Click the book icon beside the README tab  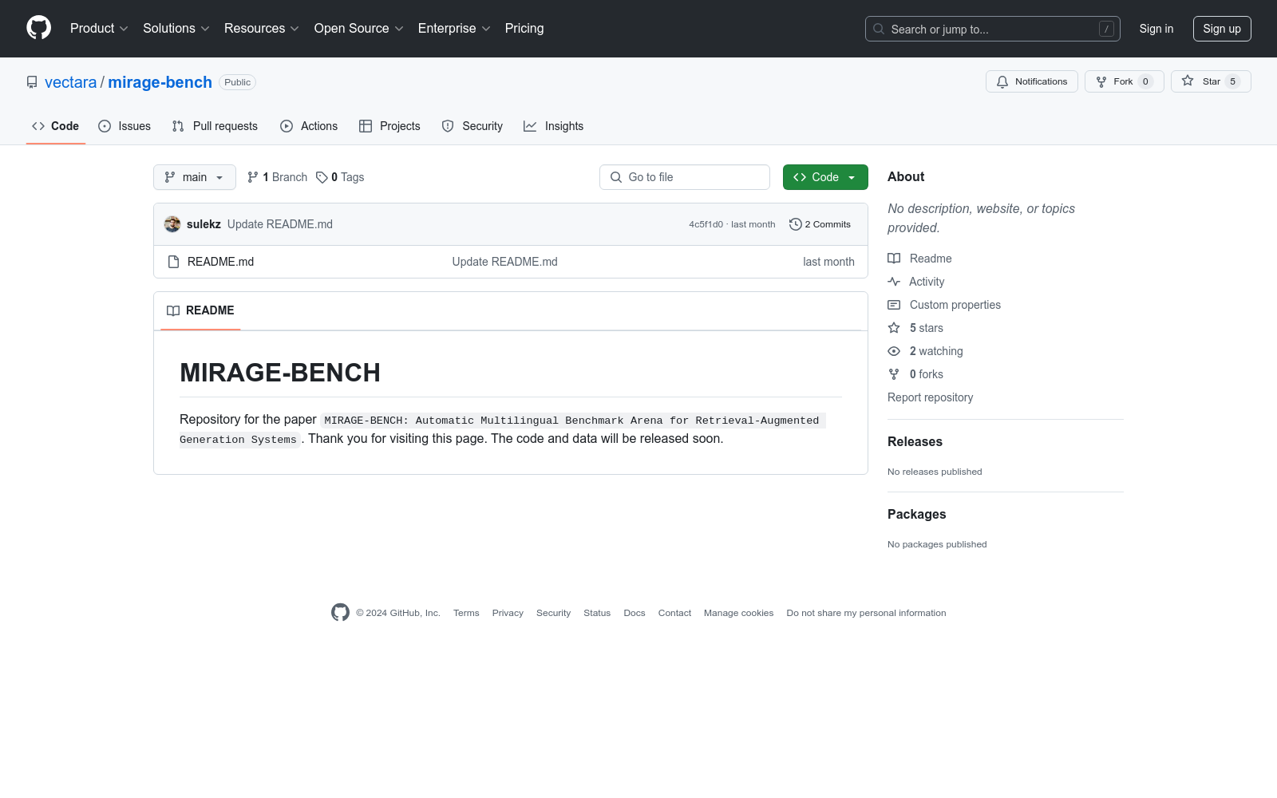click(173, 310)
